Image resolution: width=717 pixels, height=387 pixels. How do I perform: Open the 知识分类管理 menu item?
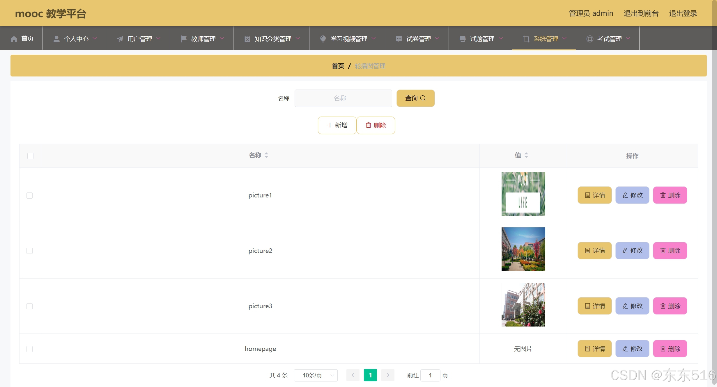[x=272, y=39]
